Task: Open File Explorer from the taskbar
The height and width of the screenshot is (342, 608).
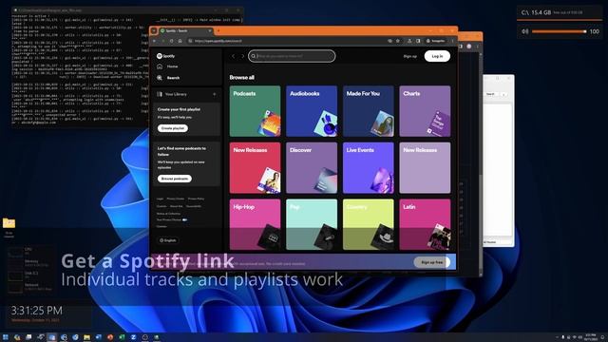Action: [86, 337]
